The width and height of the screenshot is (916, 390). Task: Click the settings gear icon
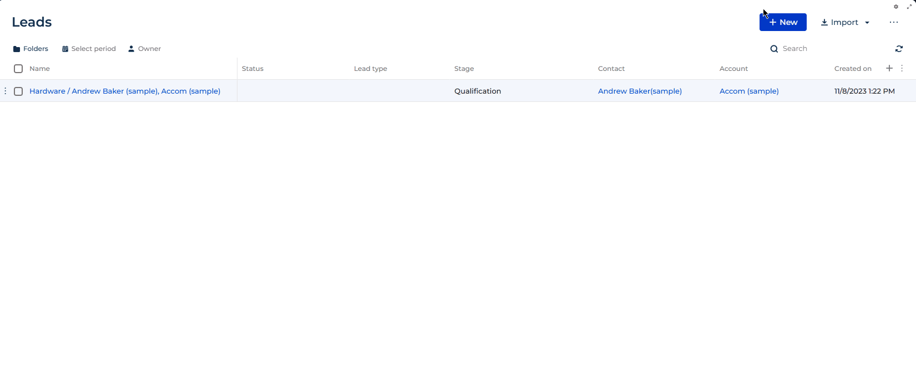895,7
